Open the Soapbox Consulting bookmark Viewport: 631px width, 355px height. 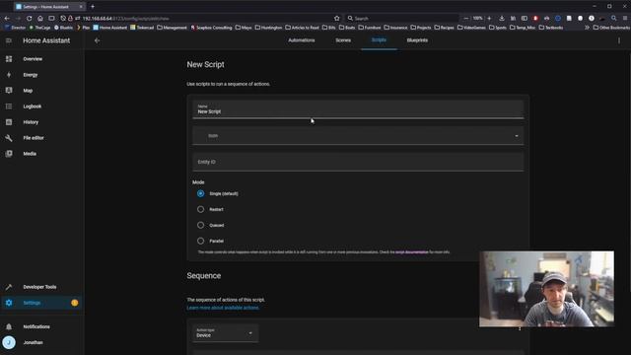tap(211, 28)
